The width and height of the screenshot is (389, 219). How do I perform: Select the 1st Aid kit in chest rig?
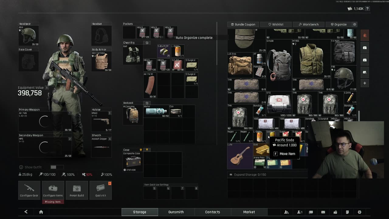tap(177, 65)
